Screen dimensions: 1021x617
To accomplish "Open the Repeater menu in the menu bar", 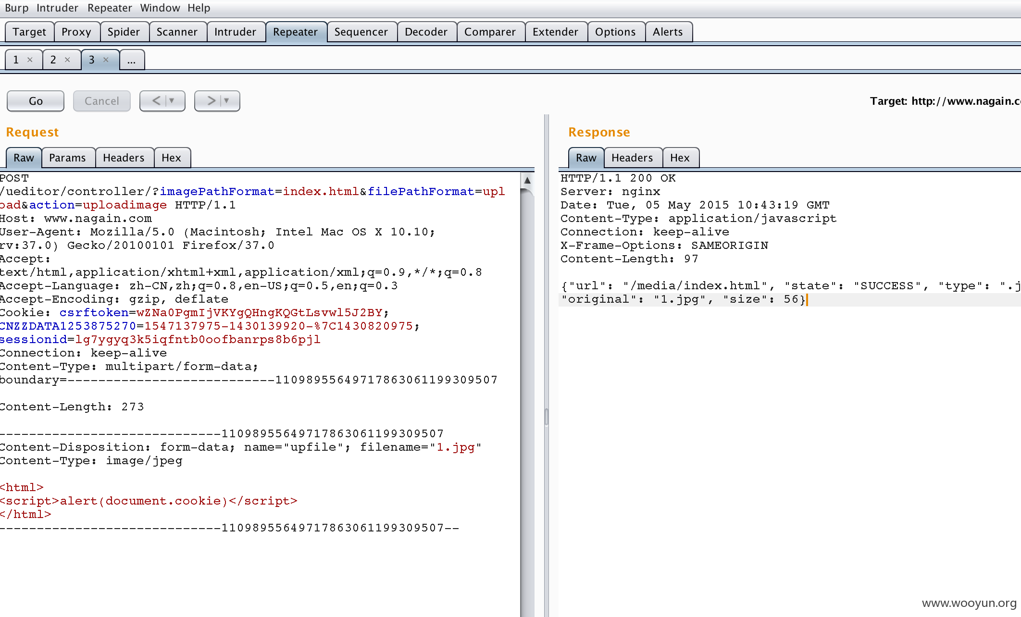I will [x=110, y=8].
